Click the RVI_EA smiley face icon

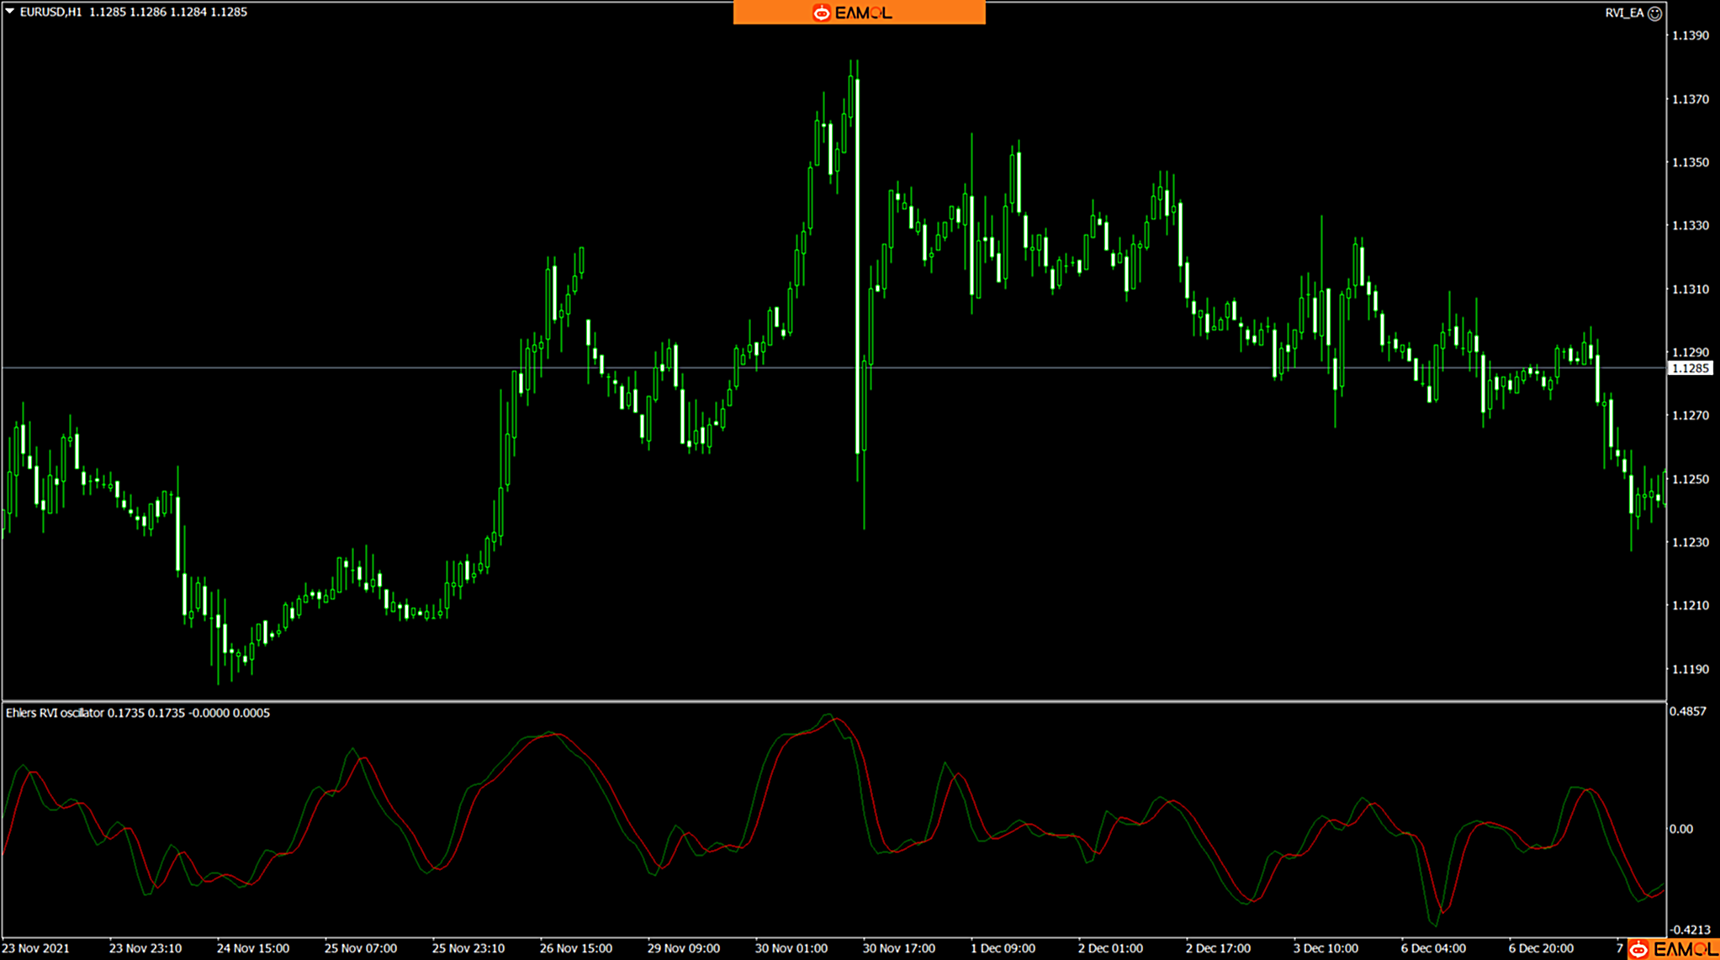[1654, 13]
